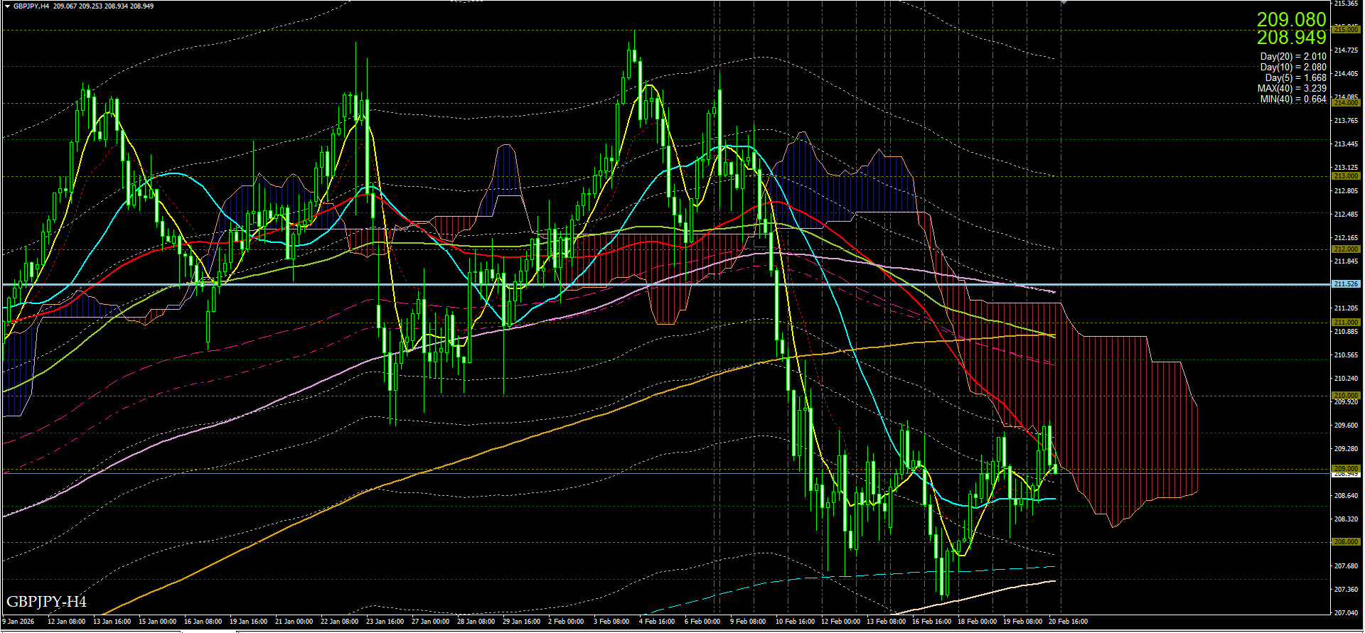Select the MAX(40) = 3.239 label
Image resolution: width=1365 pixels, height=633 pixels.
(x=1291, y=89)
